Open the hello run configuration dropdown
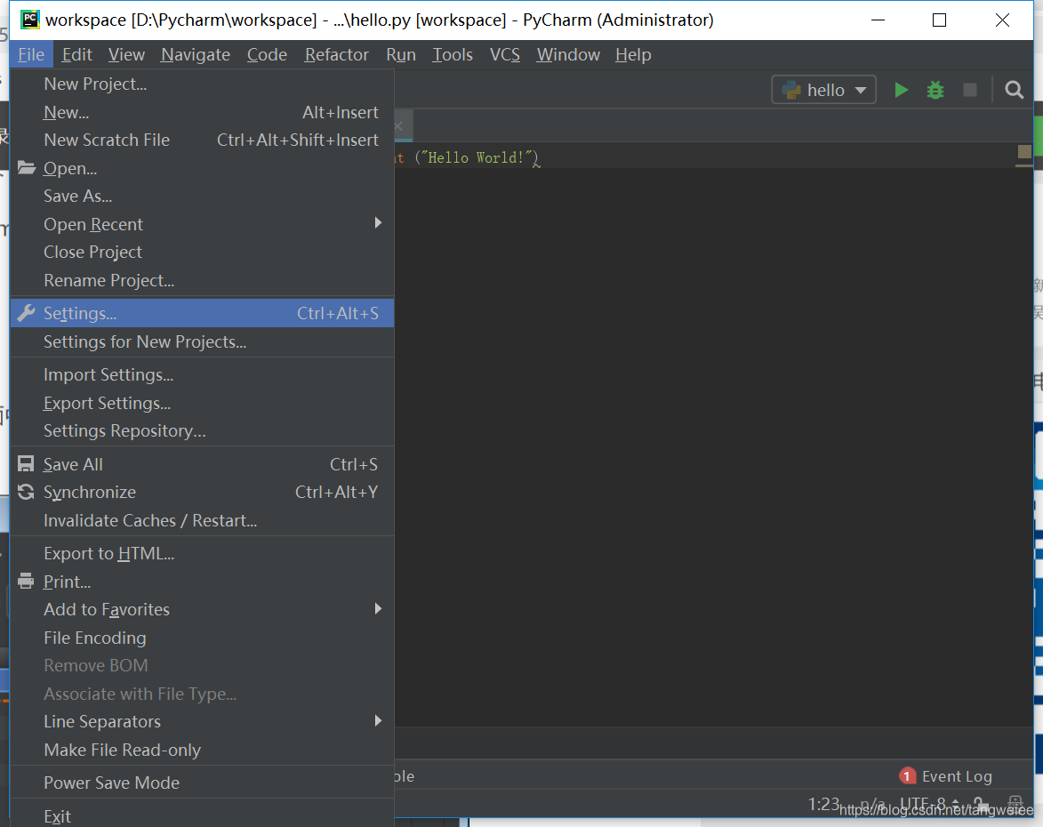The height and width of the screenshot is (827, 1043). [x=823, y=90]
